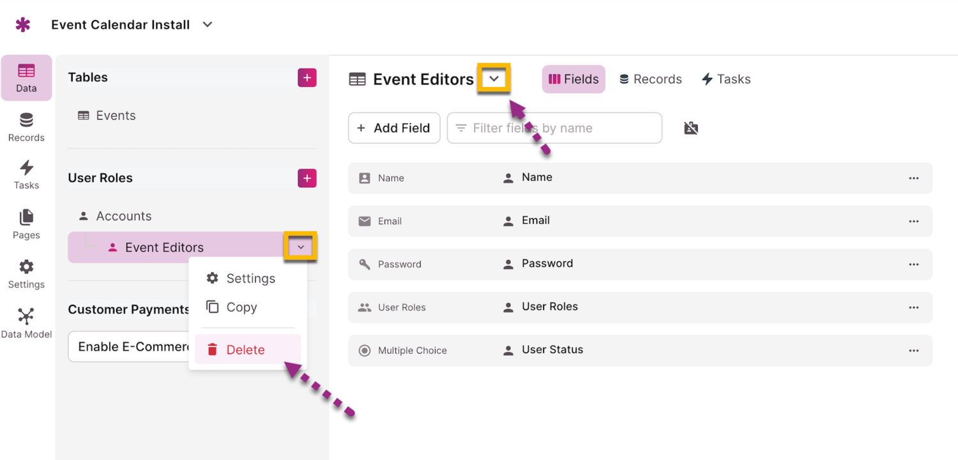Open the Data section in sidebar
Screen dimensions: 958x460
(26, 78)
